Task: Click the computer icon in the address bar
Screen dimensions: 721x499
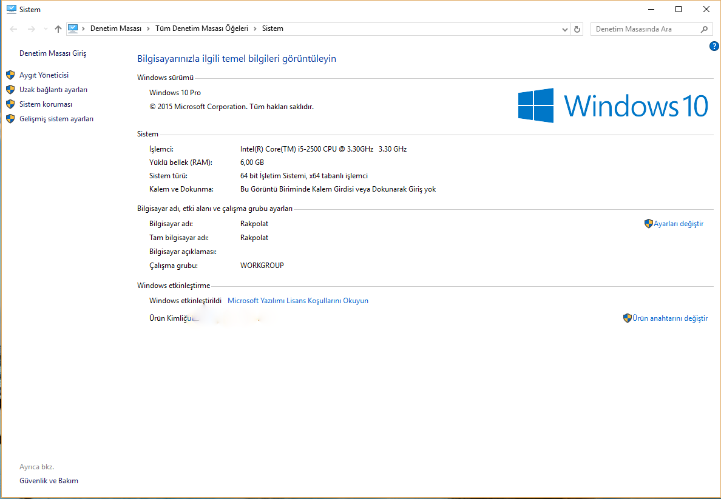Action: point(73,28)
